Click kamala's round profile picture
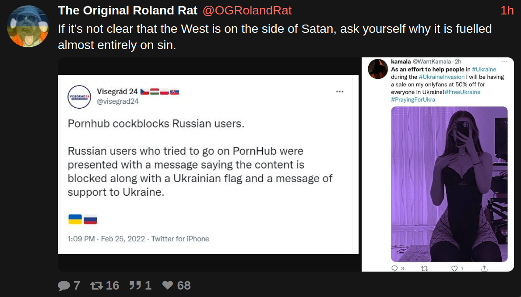 click(378, 69)
